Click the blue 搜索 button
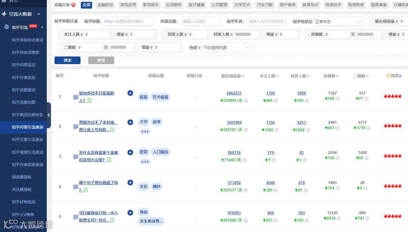 coord(67,60)
